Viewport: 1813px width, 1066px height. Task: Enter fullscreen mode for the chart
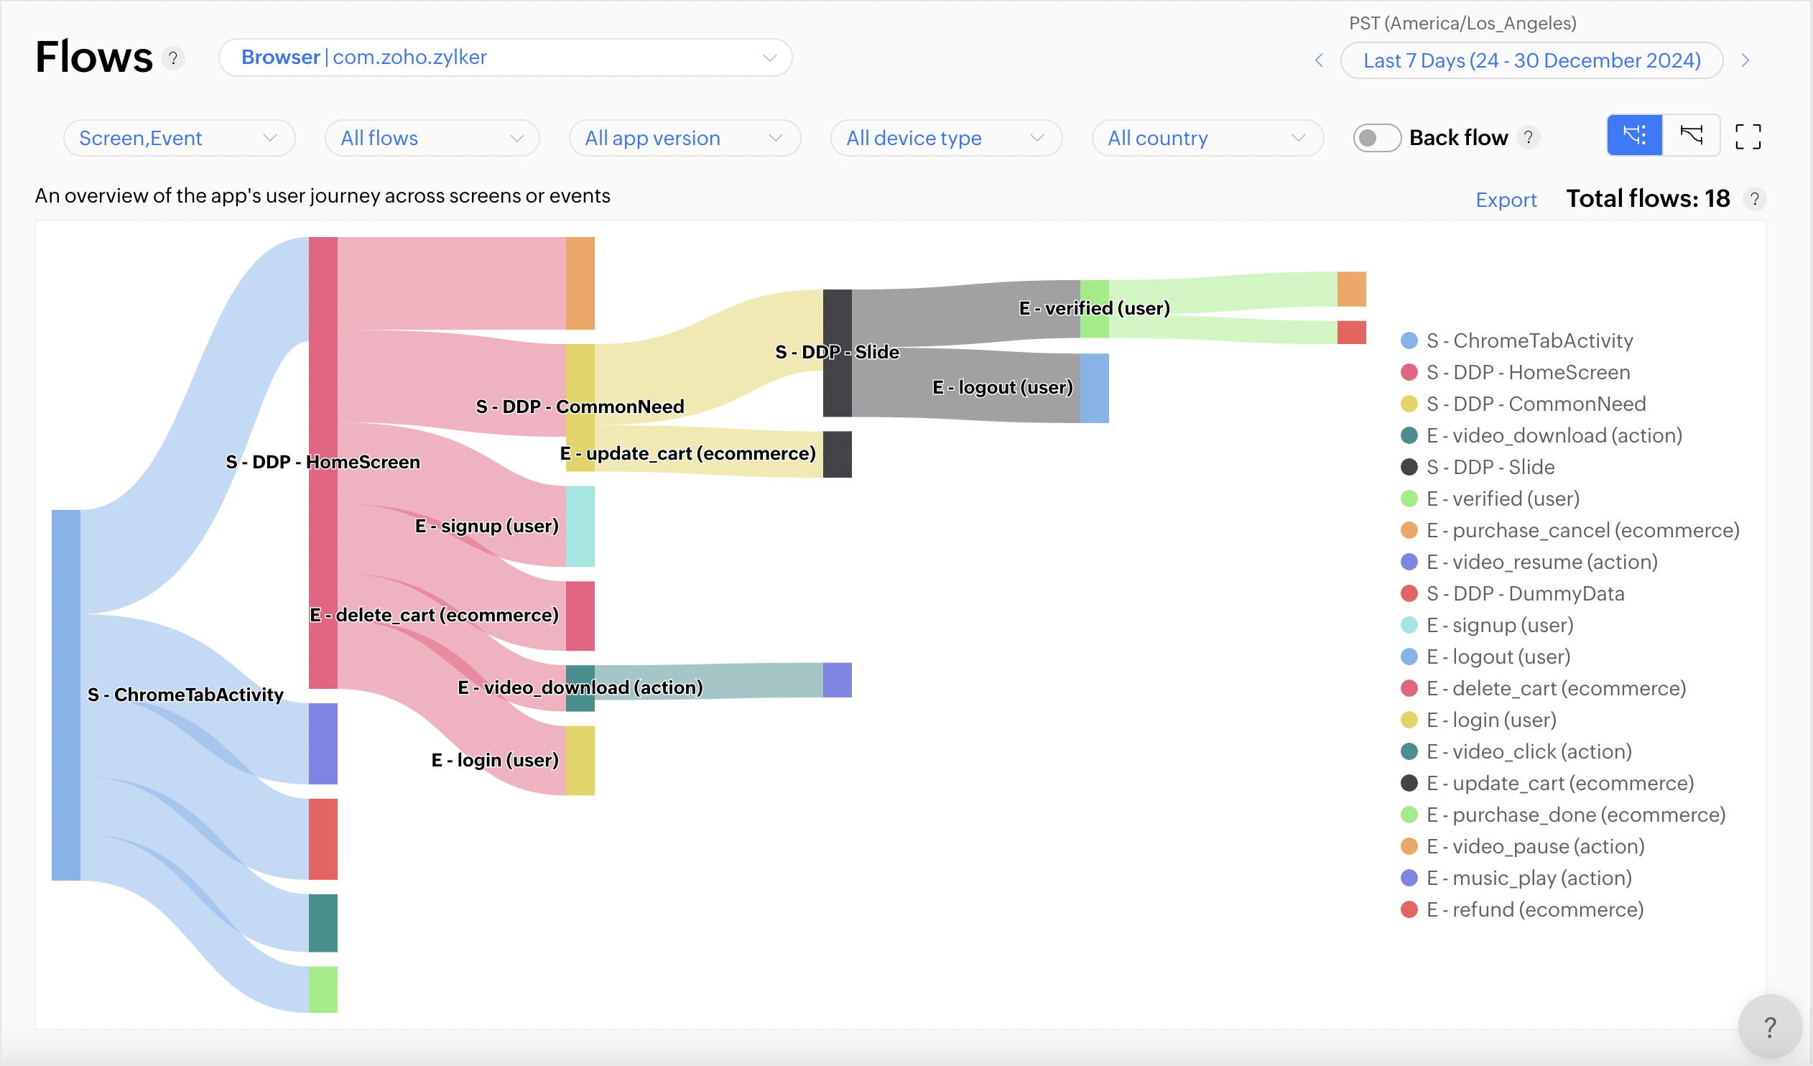(1748, 136)
